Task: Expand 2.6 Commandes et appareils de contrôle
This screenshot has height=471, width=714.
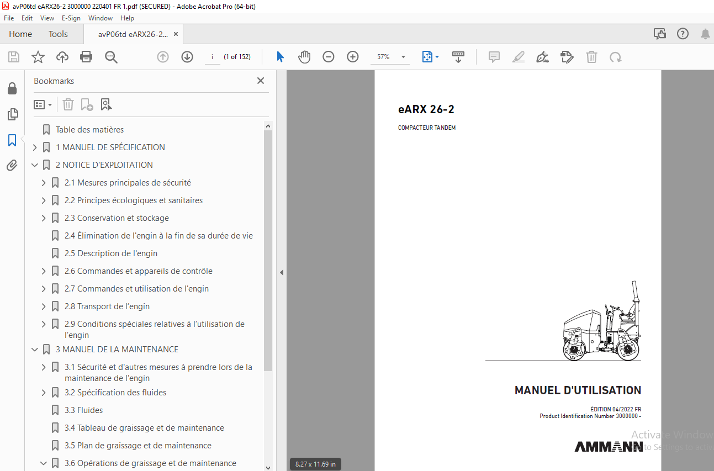Action: [x=44, y=271]
